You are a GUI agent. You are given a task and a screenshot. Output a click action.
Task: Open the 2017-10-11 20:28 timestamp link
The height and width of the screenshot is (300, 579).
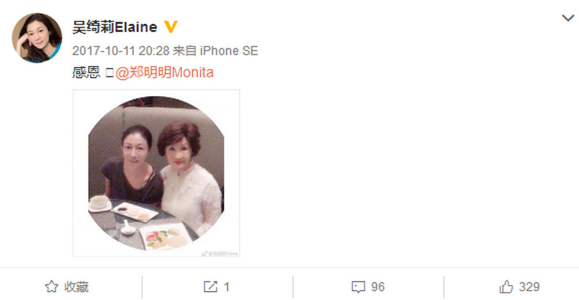[x=121, y=50]
